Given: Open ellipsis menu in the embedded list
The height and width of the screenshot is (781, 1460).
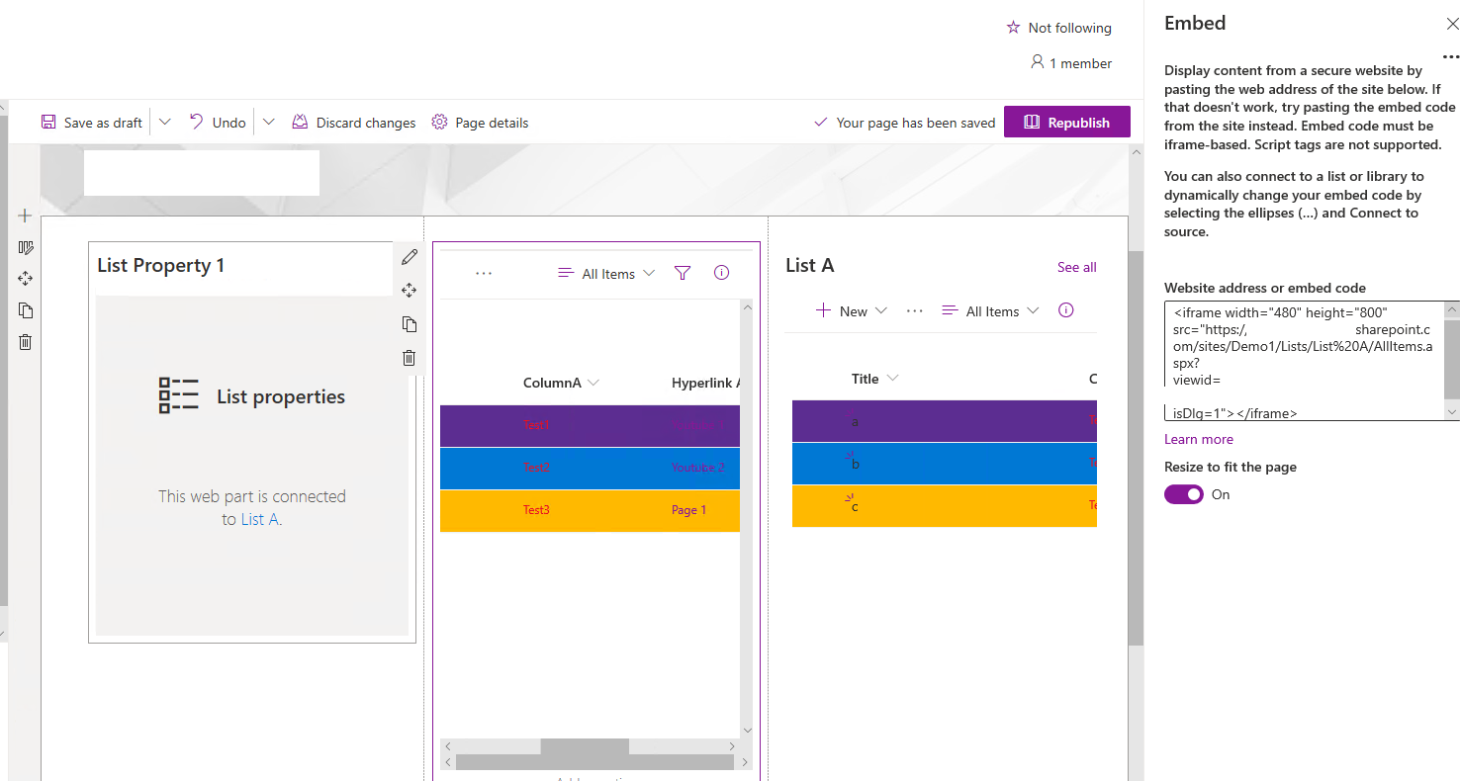Looking at the screenshot, I should click(x=484, y=274).
